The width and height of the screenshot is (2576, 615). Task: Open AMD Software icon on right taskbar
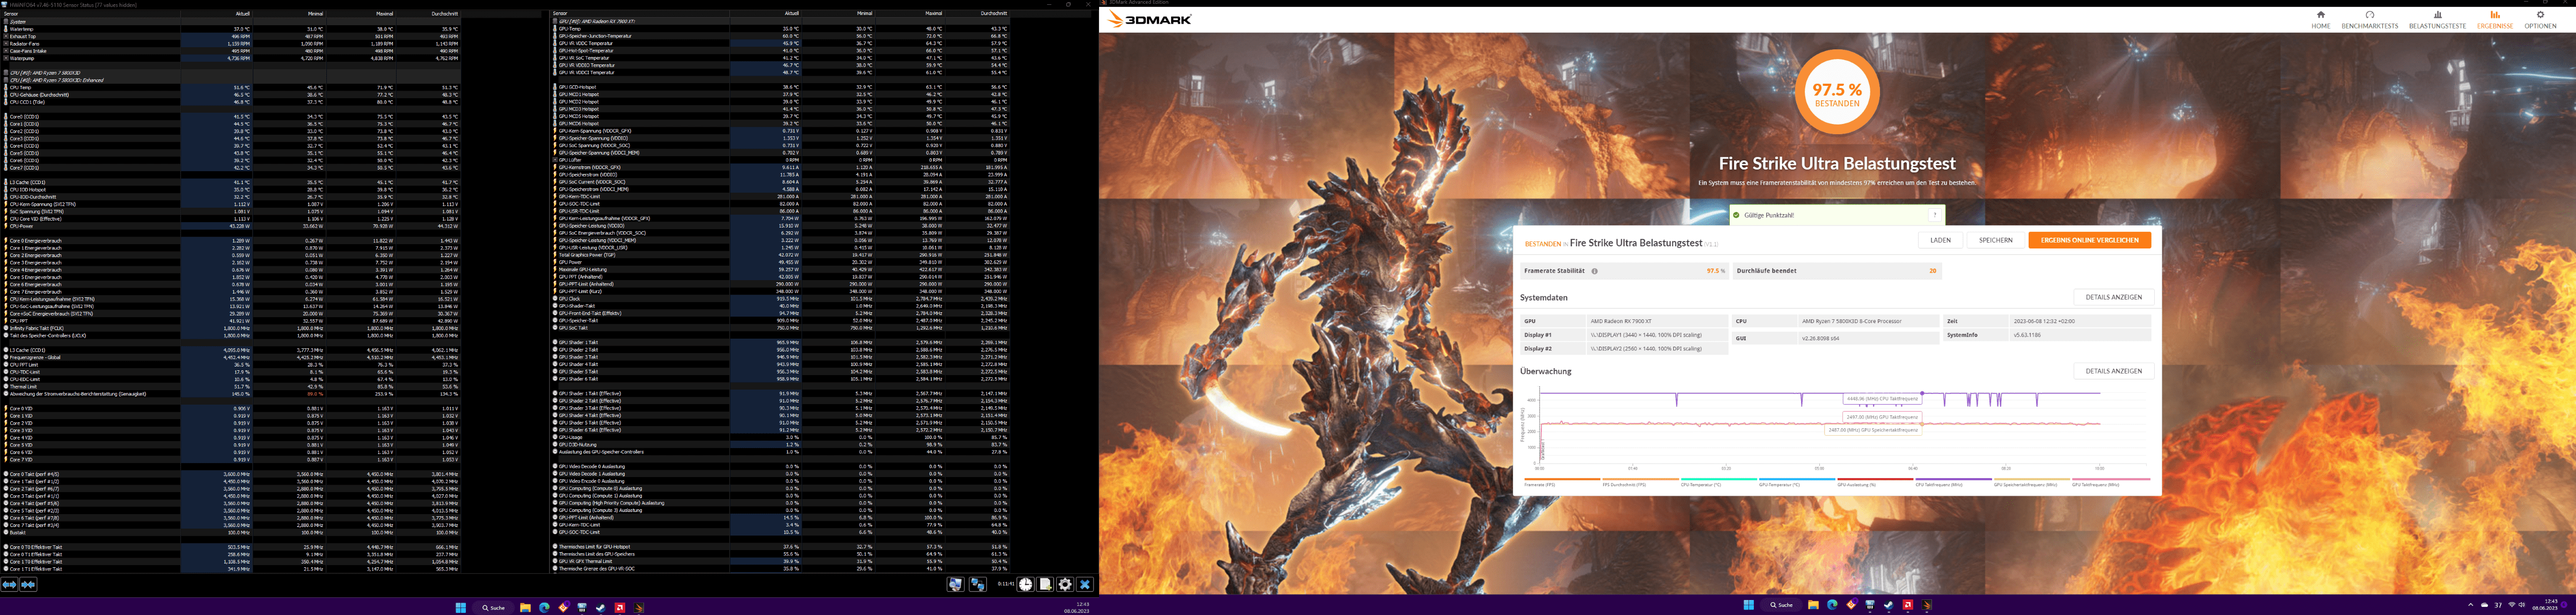tap(1908, 605)
